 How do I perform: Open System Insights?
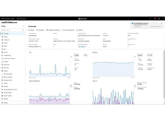[x=13, y=96]
